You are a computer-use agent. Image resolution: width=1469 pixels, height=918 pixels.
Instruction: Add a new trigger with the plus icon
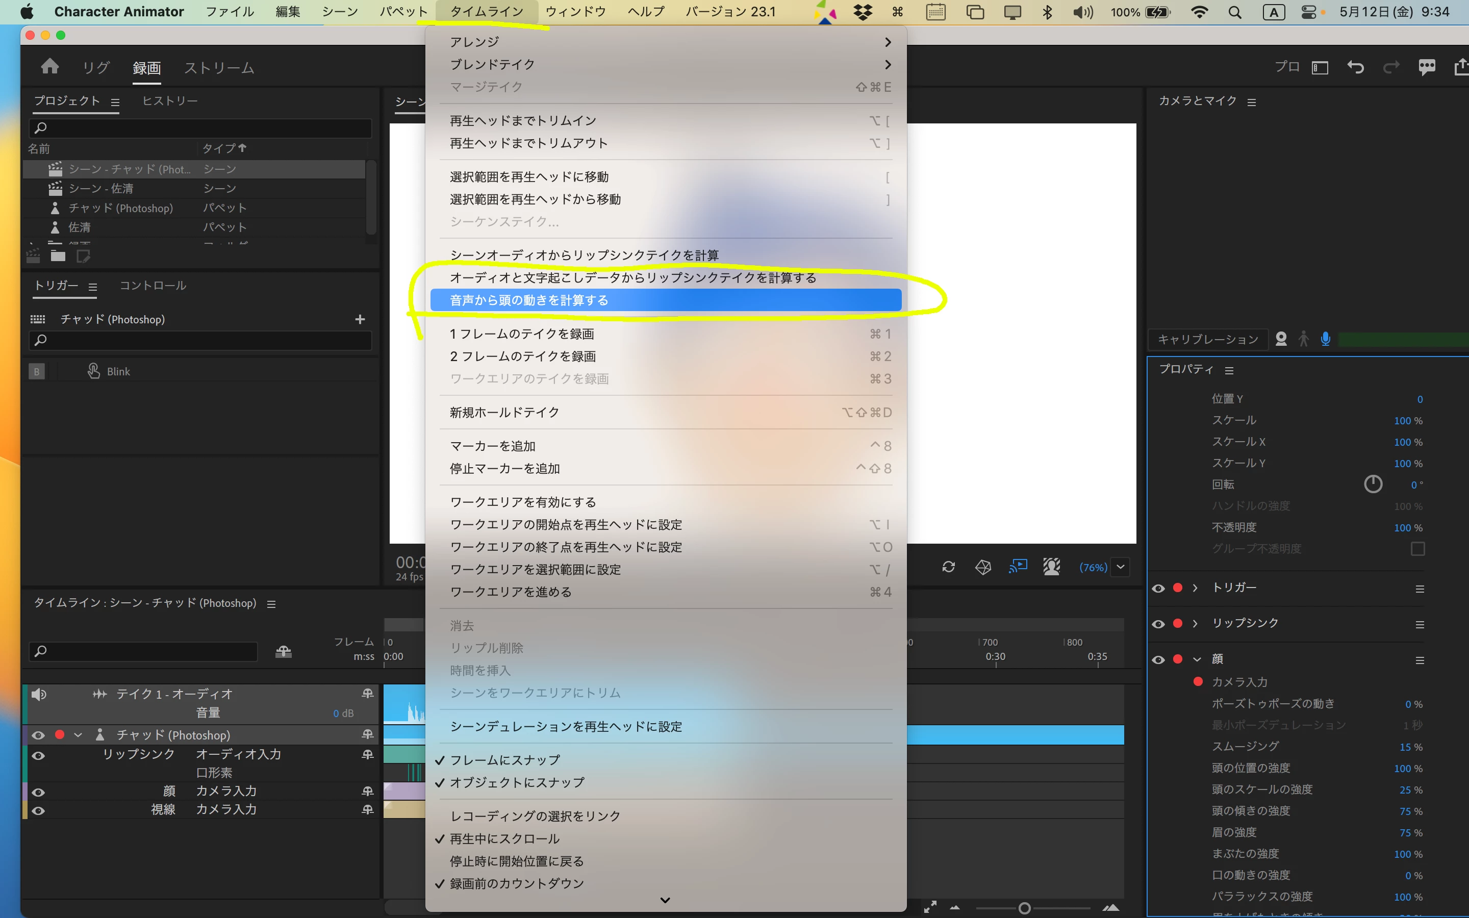point(360,319)
